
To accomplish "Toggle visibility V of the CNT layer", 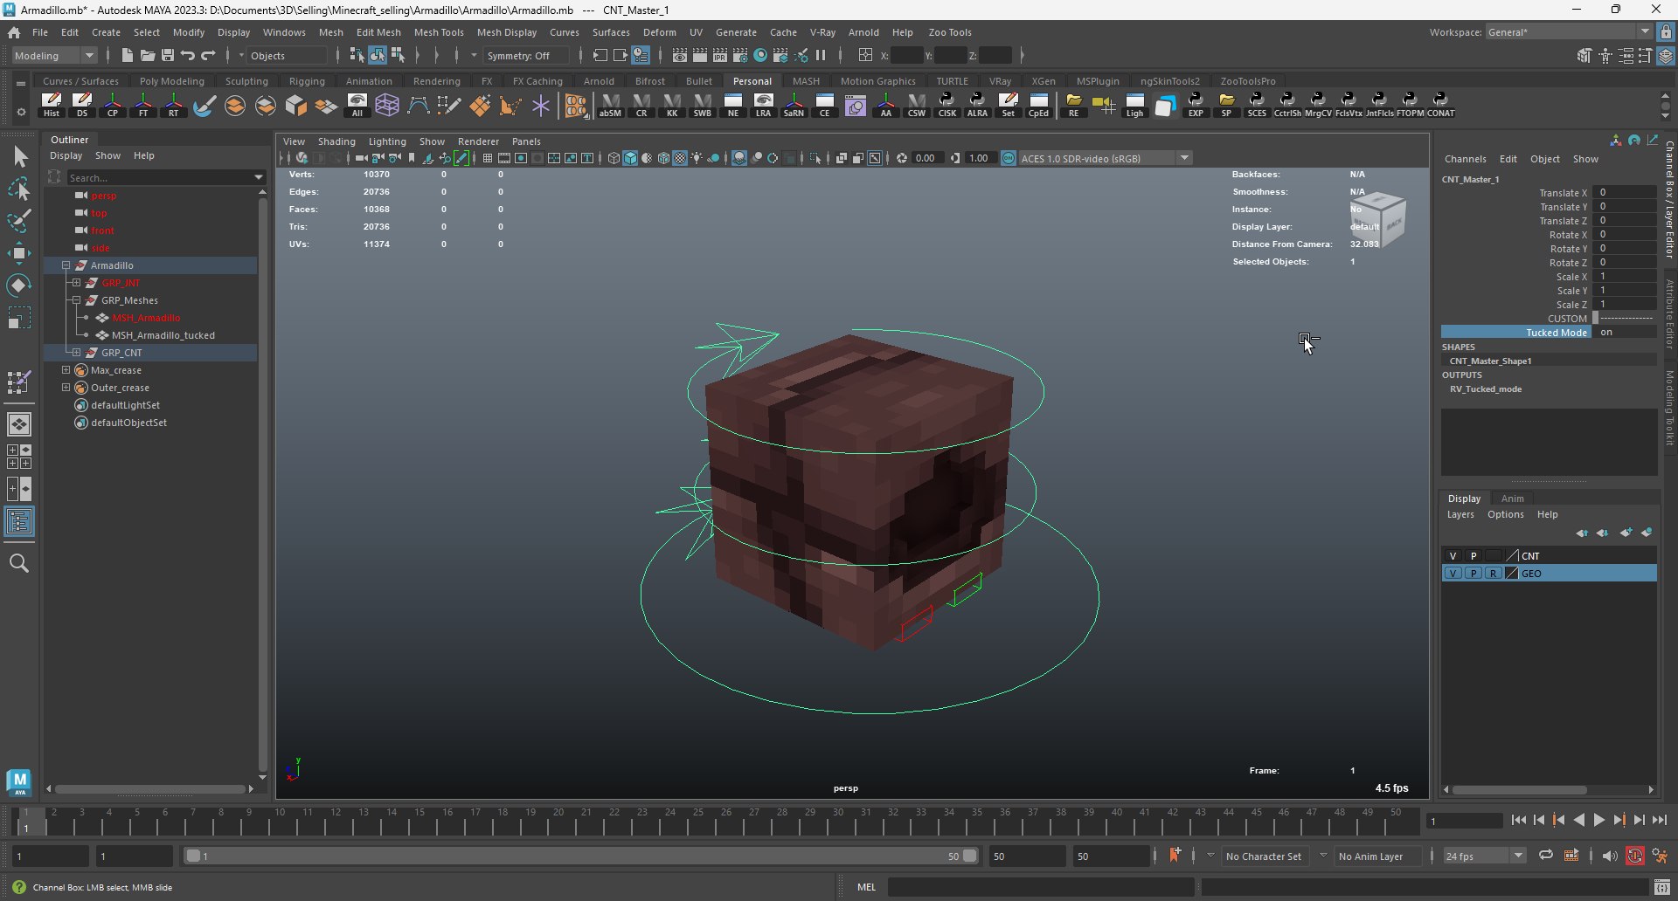I will point(1453,556).
